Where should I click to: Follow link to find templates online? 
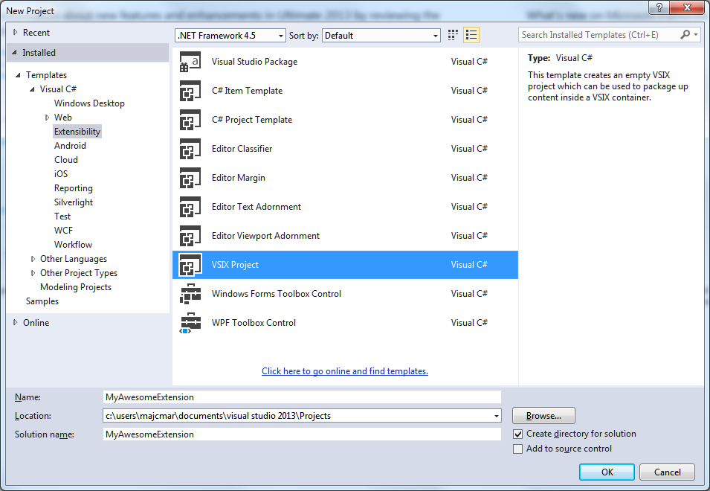pyautogui.click(x=345, y=371)
